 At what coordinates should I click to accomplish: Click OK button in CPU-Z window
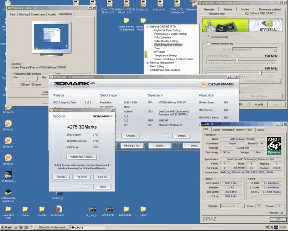tap(278, 219)
